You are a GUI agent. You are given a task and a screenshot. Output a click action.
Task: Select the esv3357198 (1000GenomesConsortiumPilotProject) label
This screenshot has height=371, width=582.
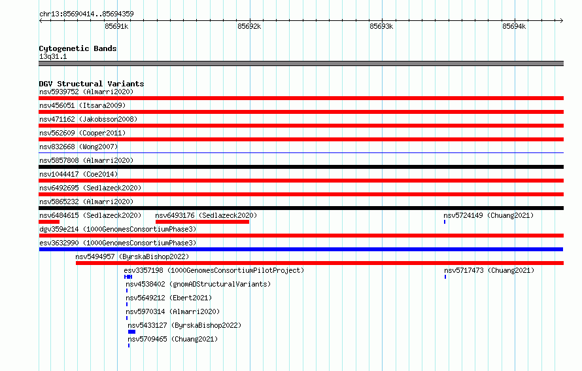click(x=214, y=270)
